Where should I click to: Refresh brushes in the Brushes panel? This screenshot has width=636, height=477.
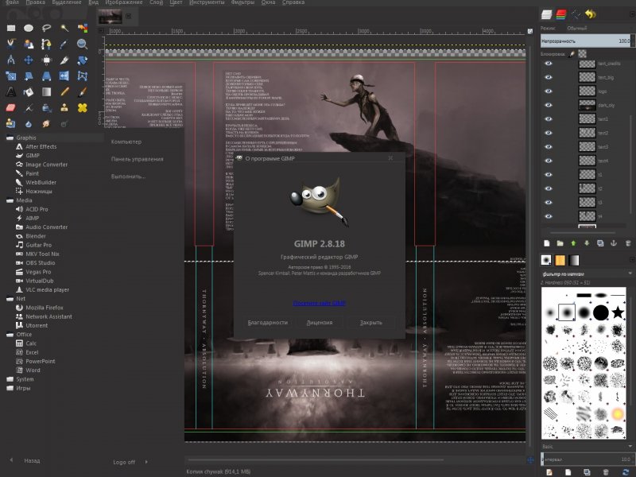pos(626,472)
